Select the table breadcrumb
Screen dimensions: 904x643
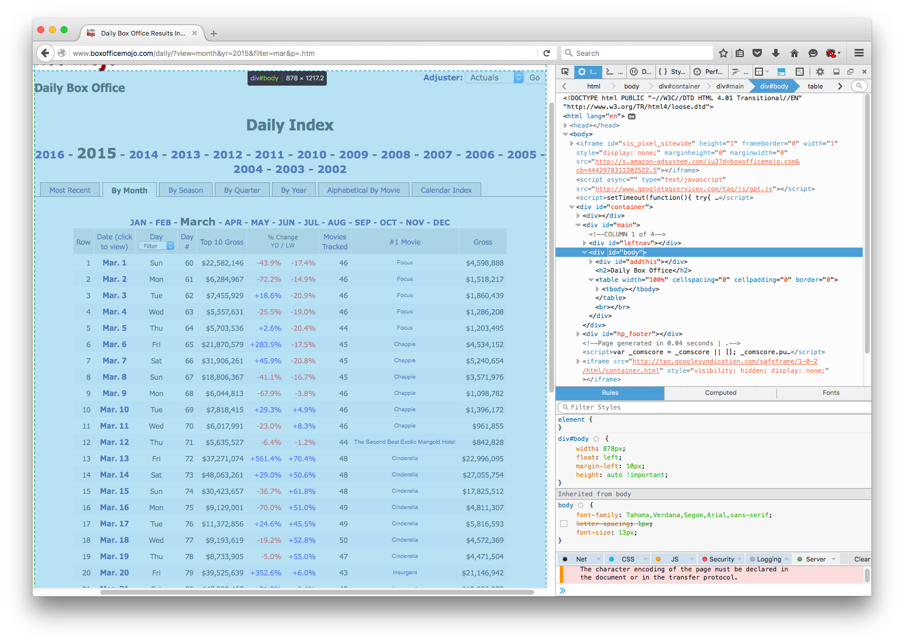tap(815, 86)
